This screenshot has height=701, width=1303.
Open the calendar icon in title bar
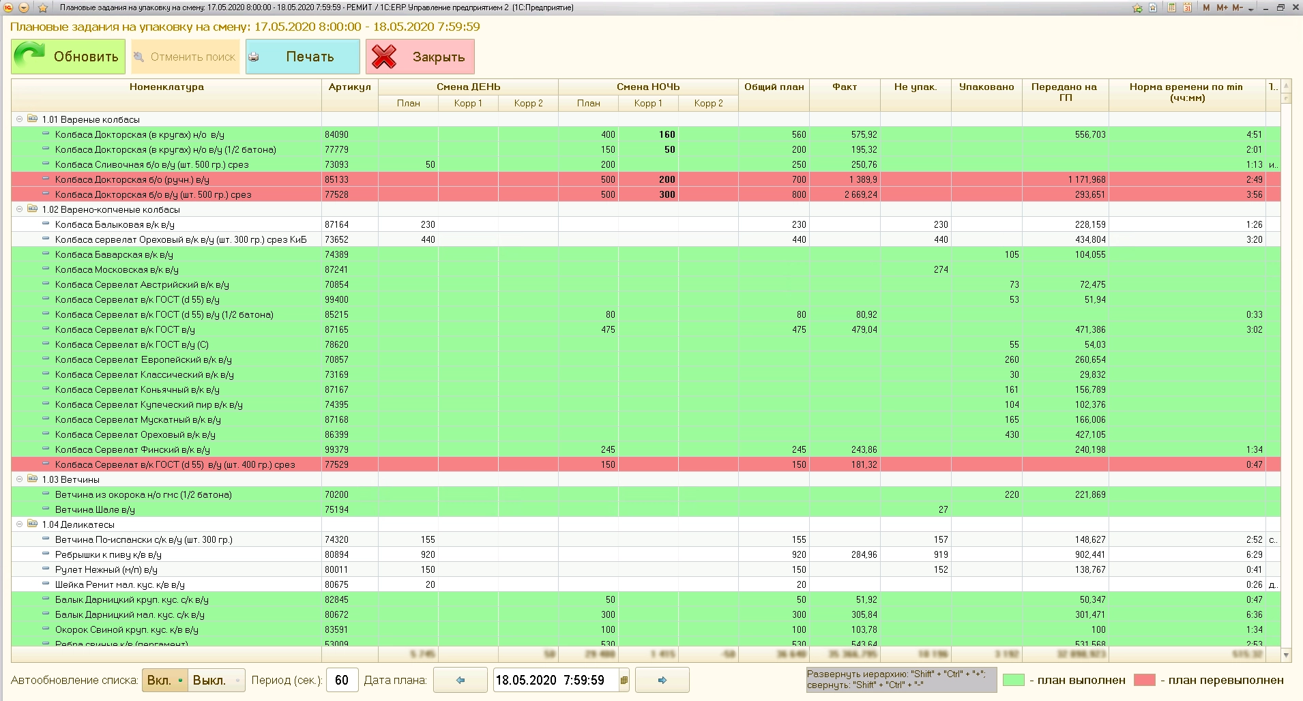point(1188,8)
